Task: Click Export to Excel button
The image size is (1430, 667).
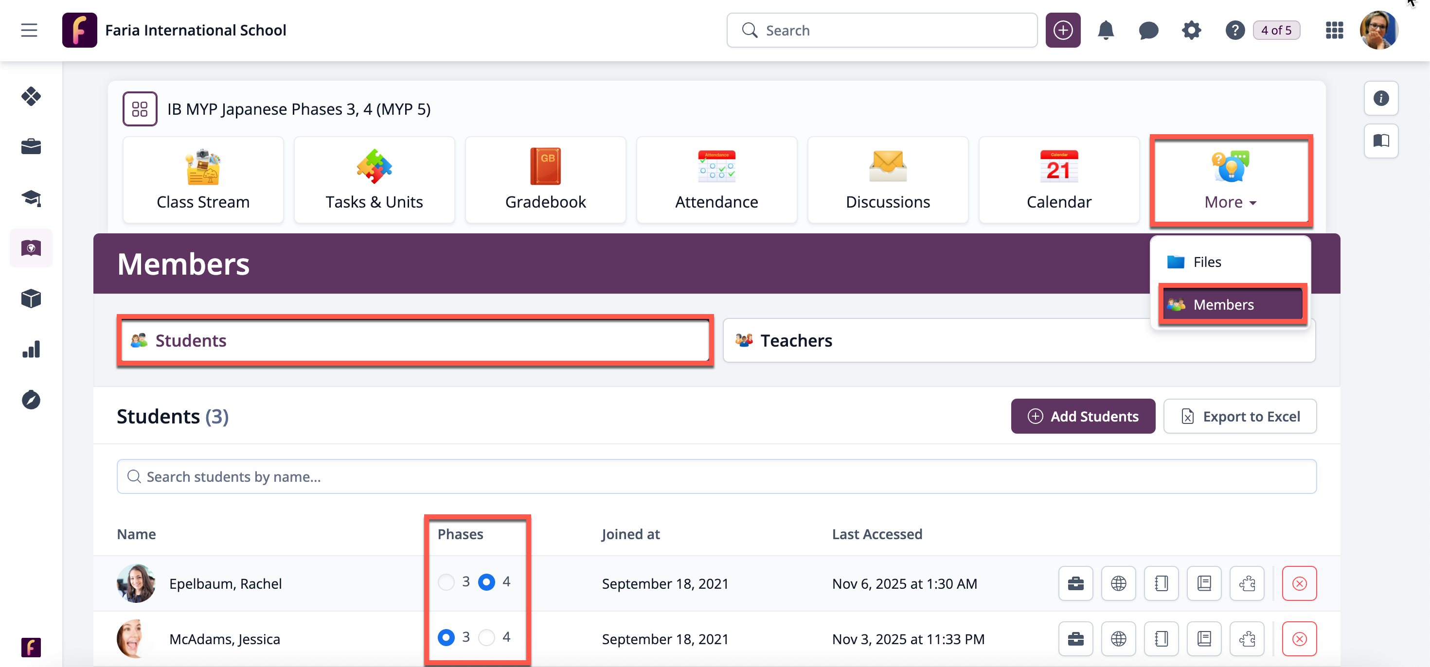Action: (1240, 416)
